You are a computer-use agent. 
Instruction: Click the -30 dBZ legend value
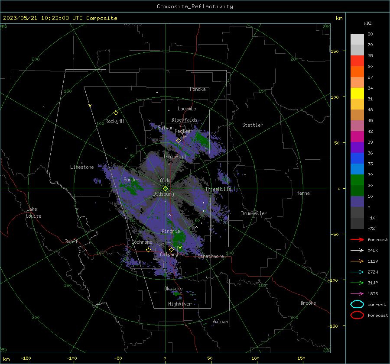372,229
